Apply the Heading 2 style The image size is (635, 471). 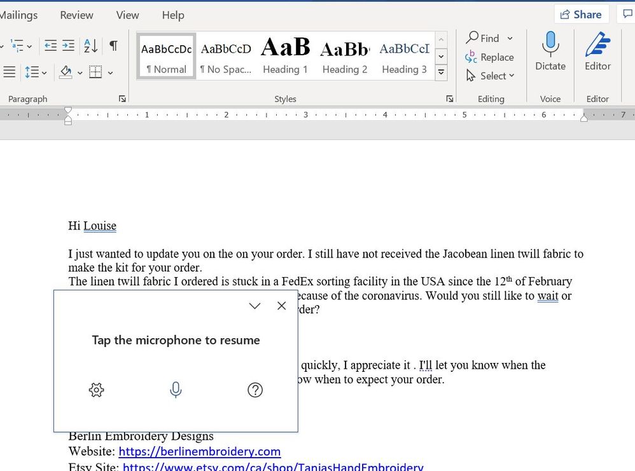pos(345,56)
